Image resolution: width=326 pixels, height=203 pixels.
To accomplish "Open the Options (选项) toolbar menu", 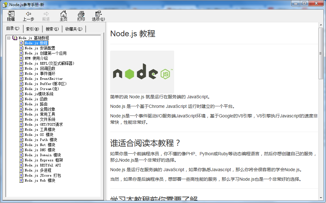I will (98, 14).
